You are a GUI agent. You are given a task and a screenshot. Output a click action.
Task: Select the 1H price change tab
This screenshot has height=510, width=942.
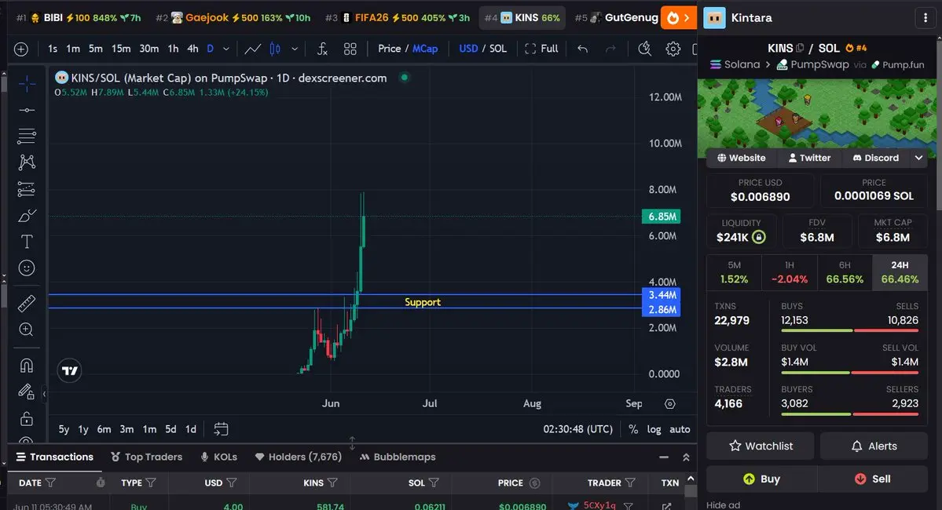(x=789, y=272)
